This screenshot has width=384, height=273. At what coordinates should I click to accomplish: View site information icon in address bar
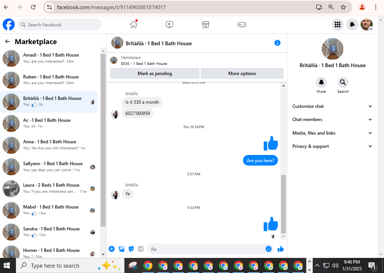click(49, 7)
